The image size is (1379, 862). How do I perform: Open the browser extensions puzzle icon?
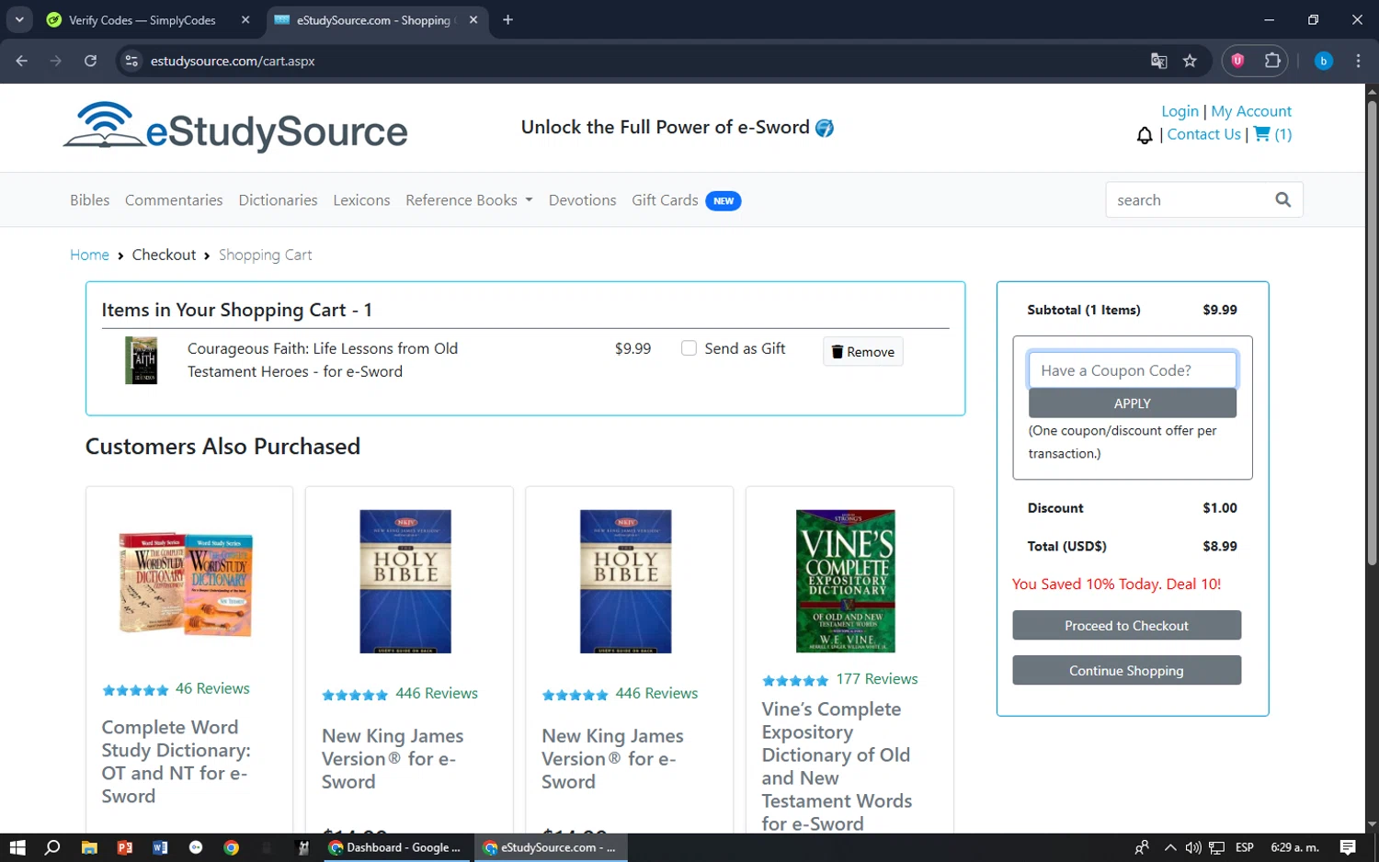click(1272, 61)
